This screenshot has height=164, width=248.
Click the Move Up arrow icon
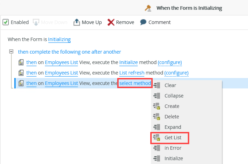[77, 22]
